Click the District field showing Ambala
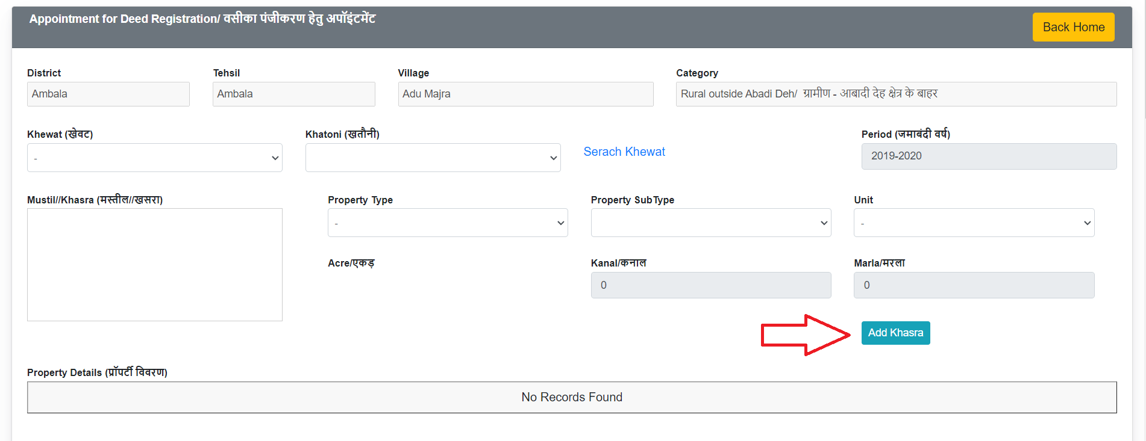The image size is (1146, 441). 108,94
